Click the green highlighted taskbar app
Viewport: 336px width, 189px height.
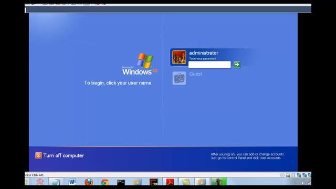(x=219, y=182)
